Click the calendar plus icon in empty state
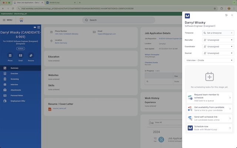 (x=209, y=77)
